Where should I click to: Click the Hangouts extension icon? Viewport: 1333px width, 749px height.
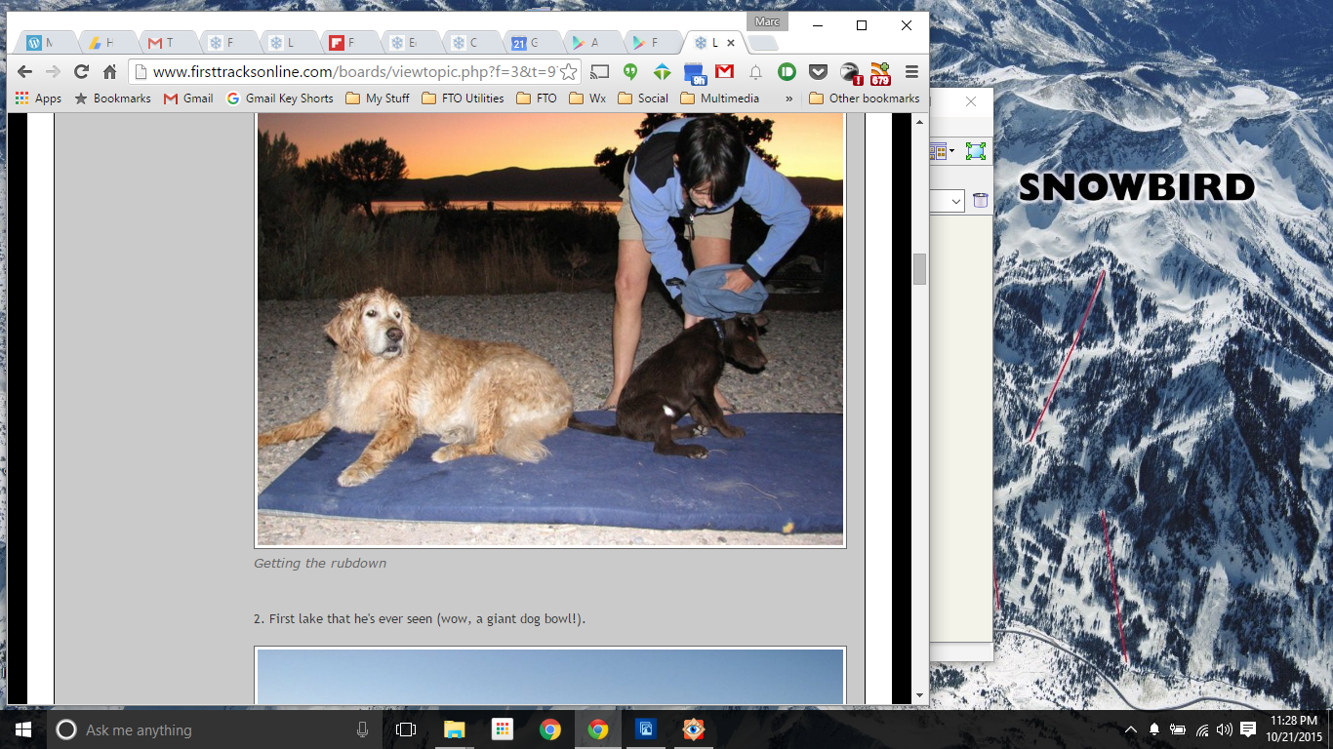pyautogui.click(x=631, y=71)
